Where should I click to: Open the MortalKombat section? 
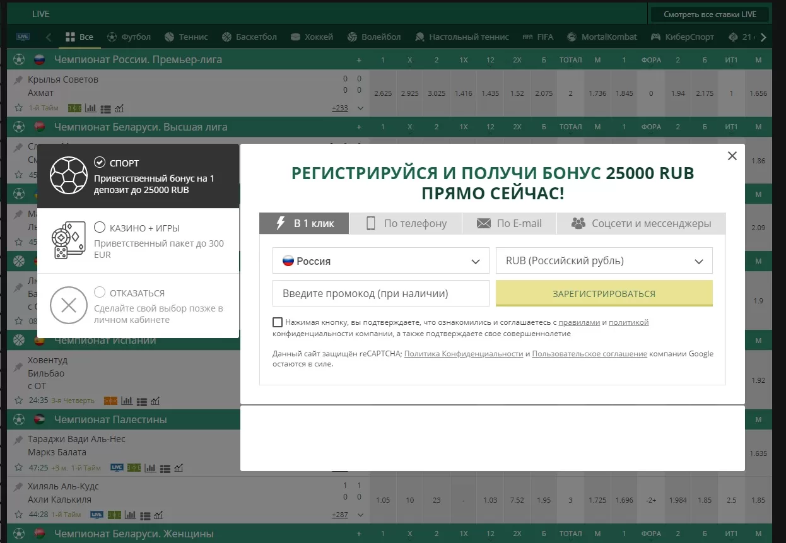[602, 37]
